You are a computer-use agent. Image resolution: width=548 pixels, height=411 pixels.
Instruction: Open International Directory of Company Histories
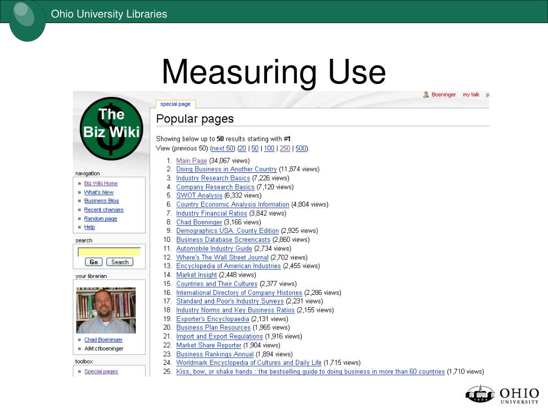[x=239, y=293]
